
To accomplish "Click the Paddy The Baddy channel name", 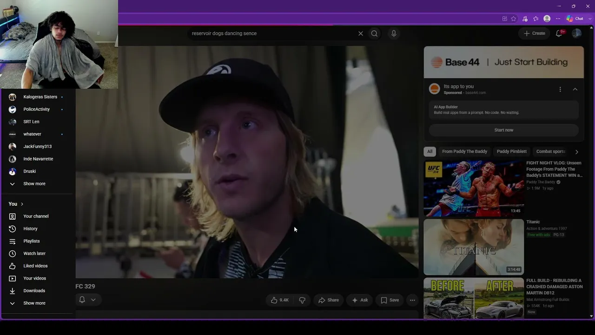I will (x=541, y=182).
